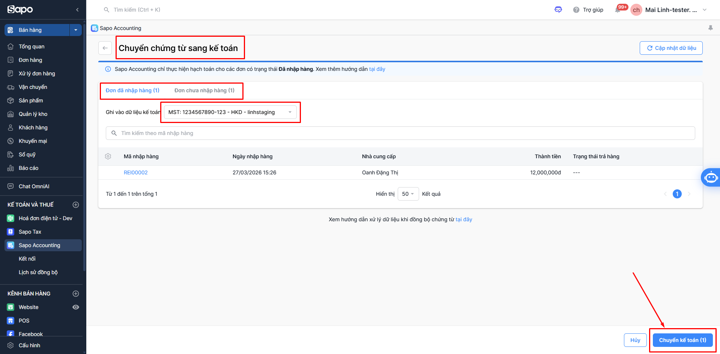Collapse the sidebar with chevron arrow
Viewport: 720px width, 354px height.
coord(77,10)
